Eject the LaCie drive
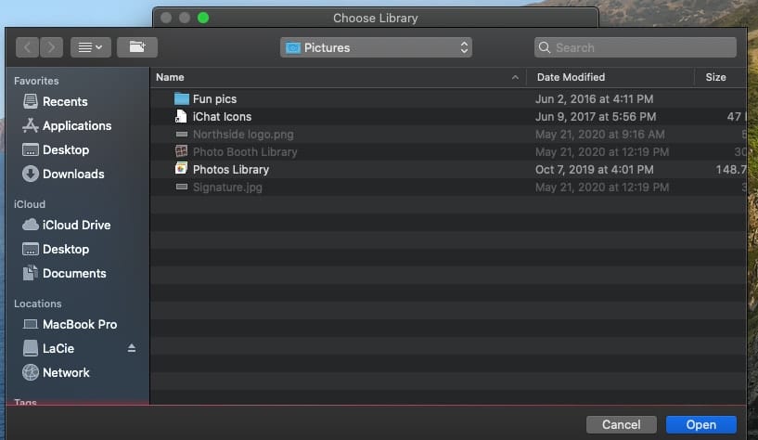Screen dimensions: 758x440 tap(132, 348)
